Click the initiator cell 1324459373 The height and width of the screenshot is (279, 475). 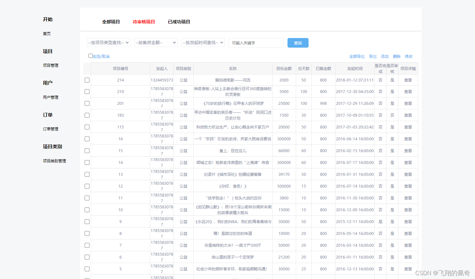coord(162,80)
